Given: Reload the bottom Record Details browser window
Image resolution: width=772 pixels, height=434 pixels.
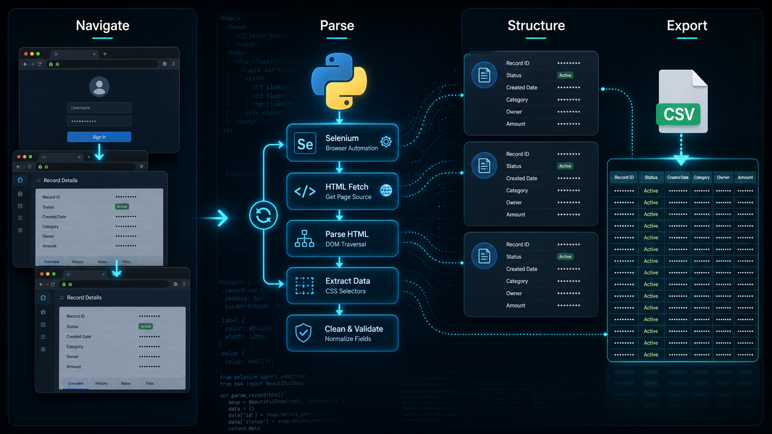Looking at the screenshot, I should (x=53, y=284).
